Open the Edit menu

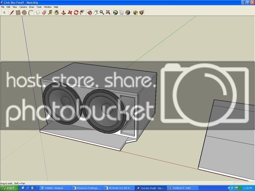pyautogui.click(x=8, y=7)
